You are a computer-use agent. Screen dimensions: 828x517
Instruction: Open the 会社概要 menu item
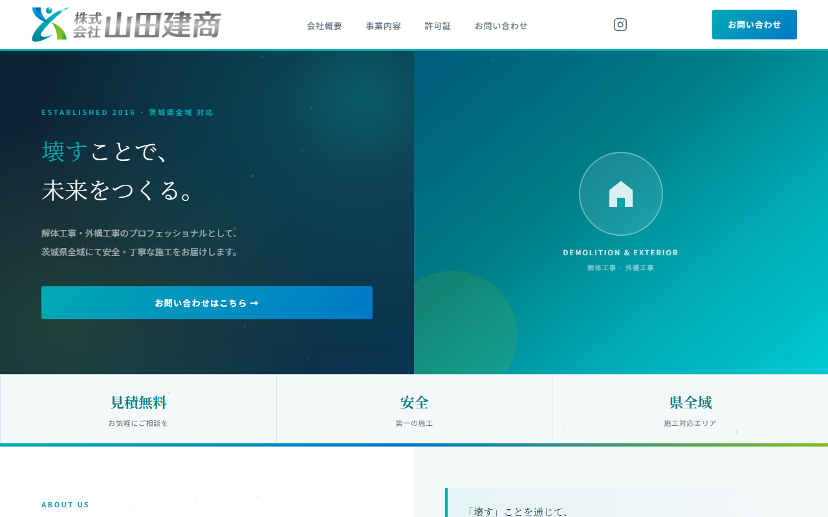point(324,26)
